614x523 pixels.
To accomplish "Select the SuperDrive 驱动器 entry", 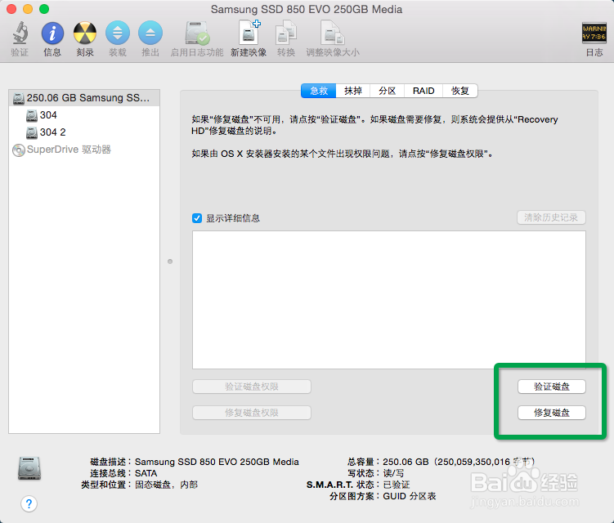I will tap(84, 150).
